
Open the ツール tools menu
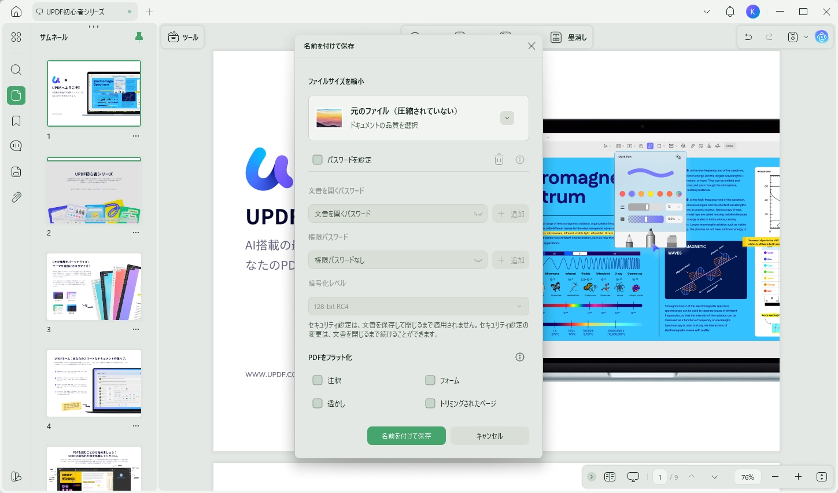click(183, 37)
